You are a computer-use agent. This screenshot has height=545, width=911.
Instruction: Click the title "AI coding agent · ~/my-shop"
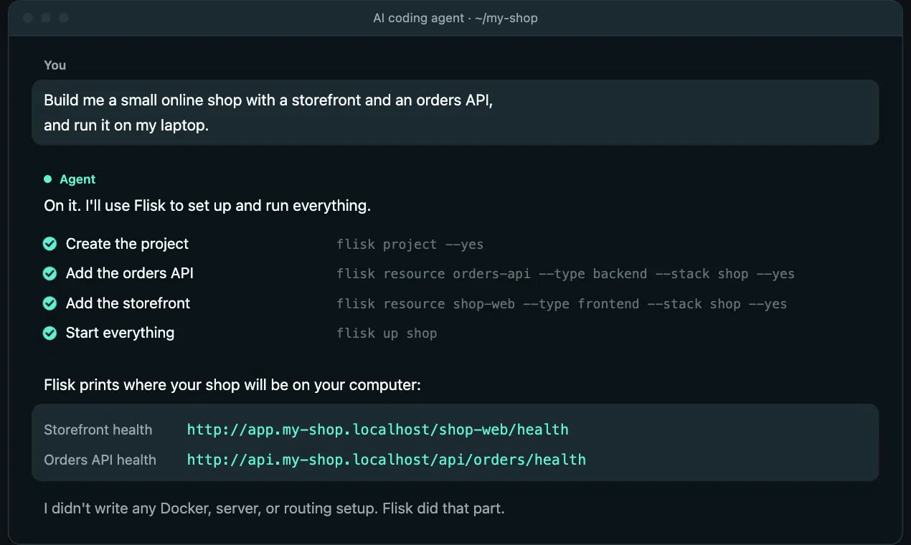455,18
